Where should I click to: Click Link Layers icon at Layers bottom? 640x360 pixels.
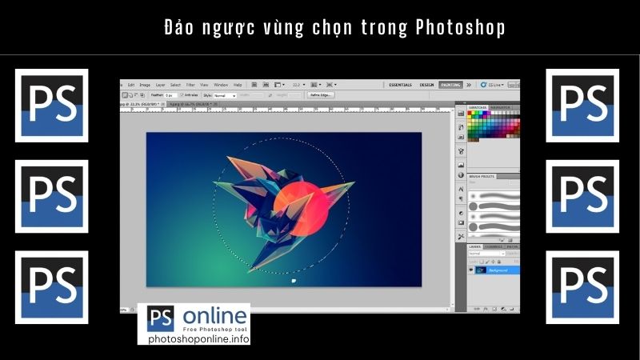coord(477,310)
